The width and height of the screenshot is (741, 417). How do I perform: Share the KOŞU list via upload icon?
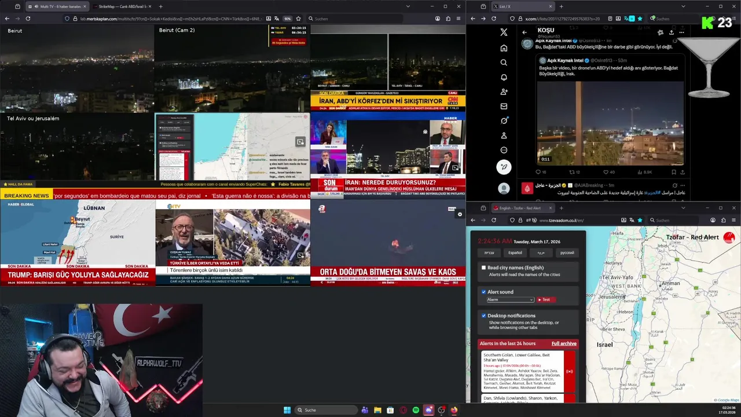(x=671, y=32)
